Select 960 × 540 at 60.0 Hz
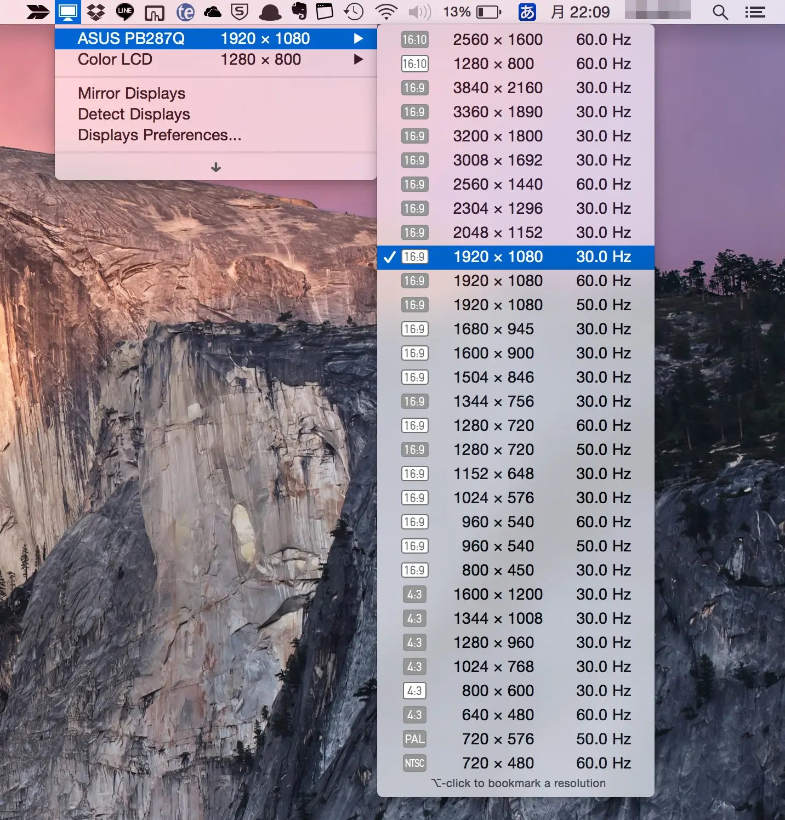785x820 pixels. coord(516,522)
